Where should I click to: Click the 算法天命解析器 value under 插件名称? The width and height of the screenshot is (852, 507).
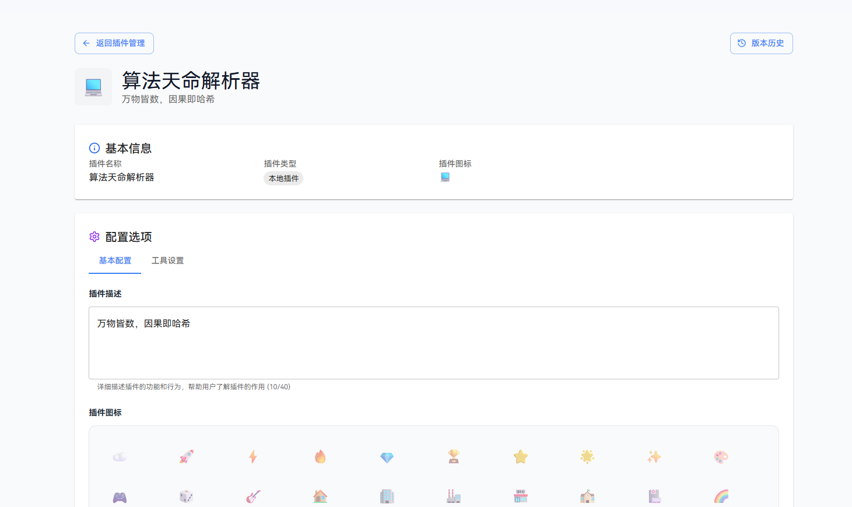pyautogui.click(x=121, y=177)
